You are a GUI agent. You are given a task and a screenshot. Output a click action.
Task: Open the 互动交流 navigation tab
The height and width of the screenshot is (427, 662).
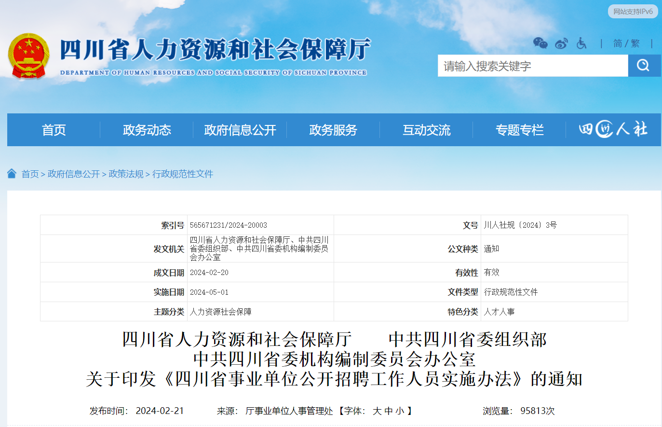(x=427, y=130)
